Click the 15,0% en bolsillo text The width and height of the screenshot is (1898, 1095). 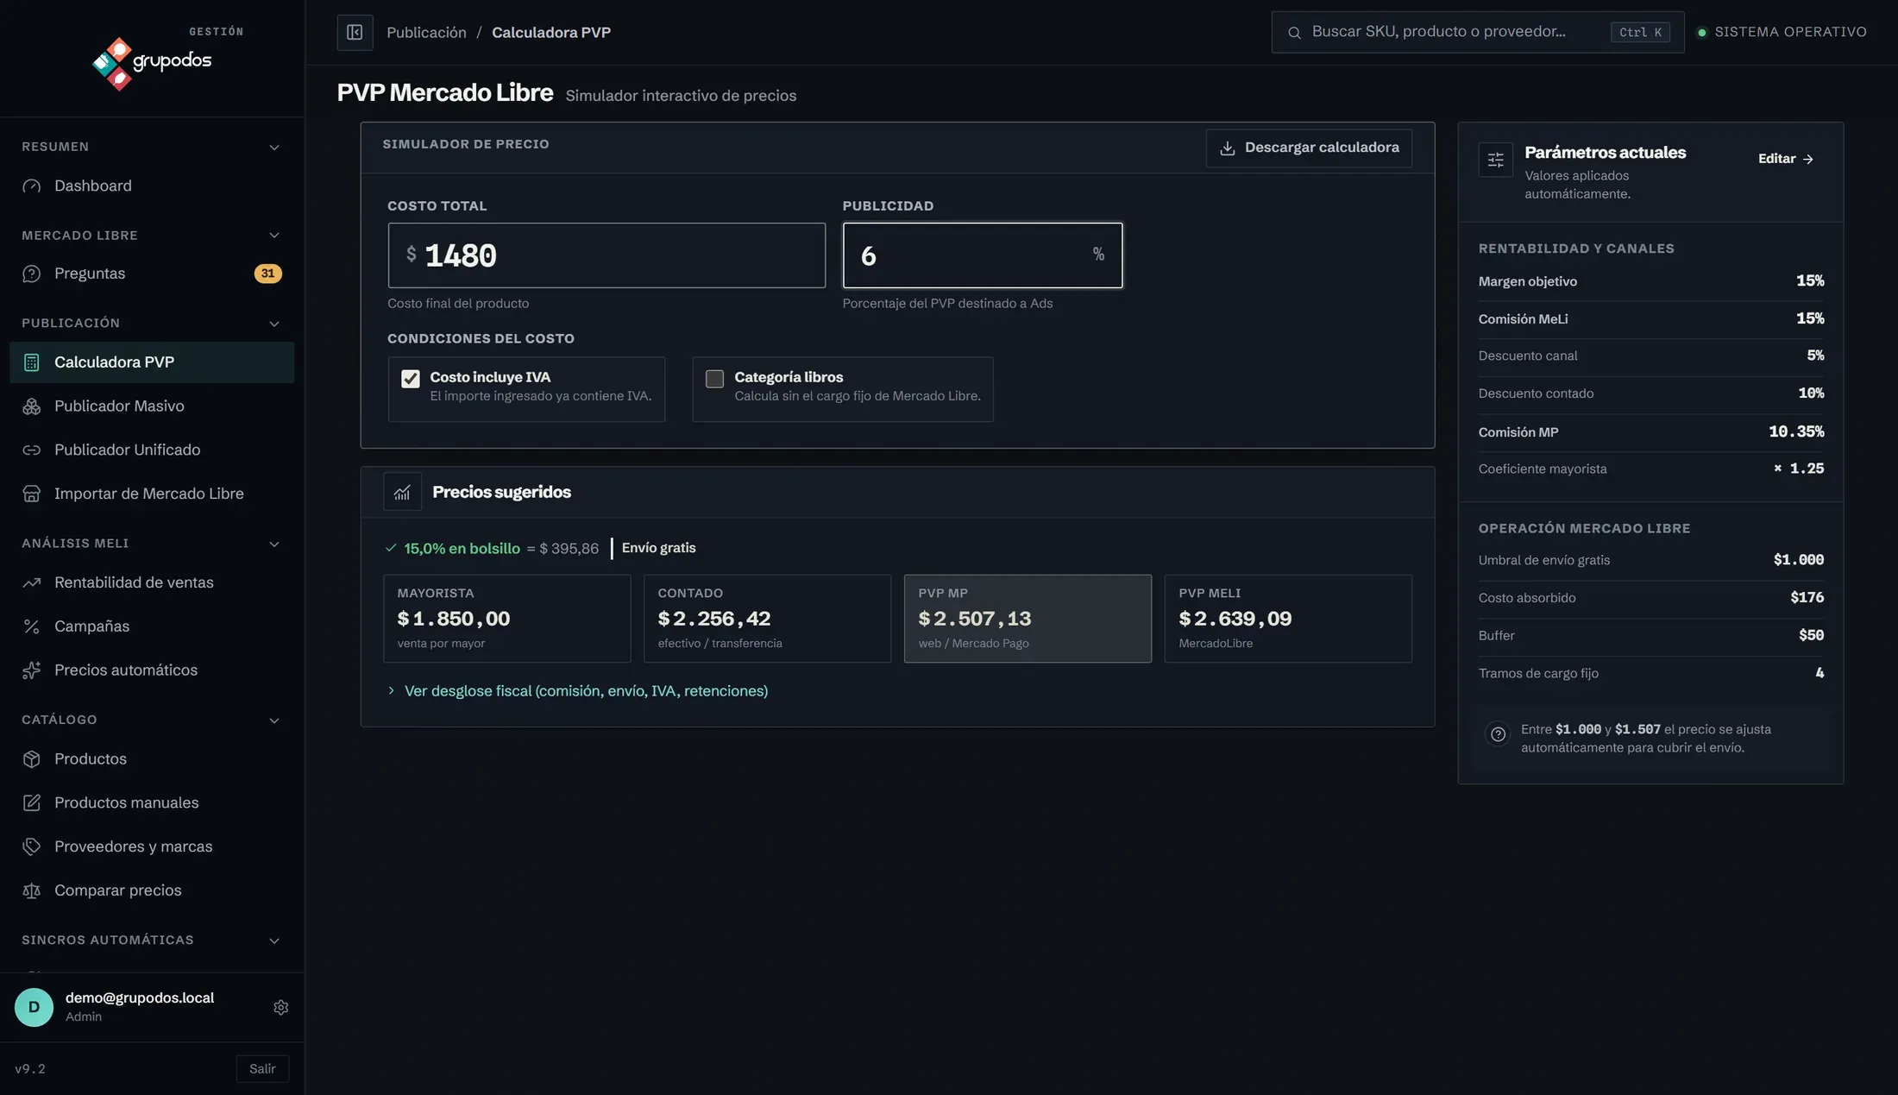462,548
